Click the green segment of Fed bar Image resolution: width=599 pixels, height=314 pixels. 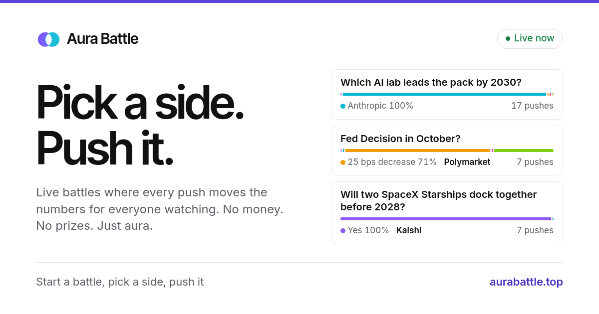coord(524,151)
